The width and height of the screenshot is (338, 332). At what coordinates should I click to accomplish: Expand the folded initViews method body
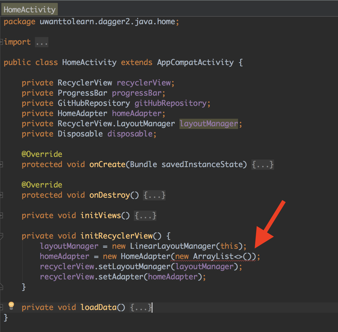point(145,215)
